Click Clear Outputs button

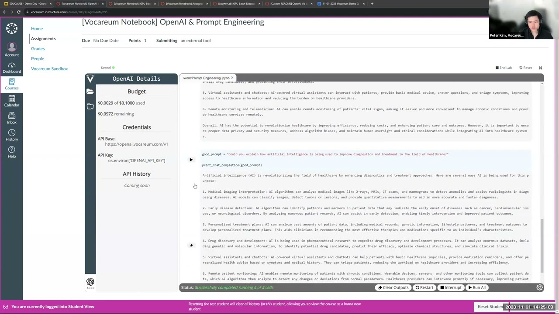pyautogui.click(x=393, y=287)
